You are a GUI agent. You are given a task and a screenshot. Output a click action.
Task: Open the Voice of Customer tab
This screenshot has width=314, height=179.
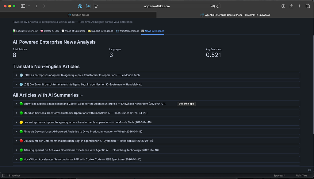[x=73, y=31]
